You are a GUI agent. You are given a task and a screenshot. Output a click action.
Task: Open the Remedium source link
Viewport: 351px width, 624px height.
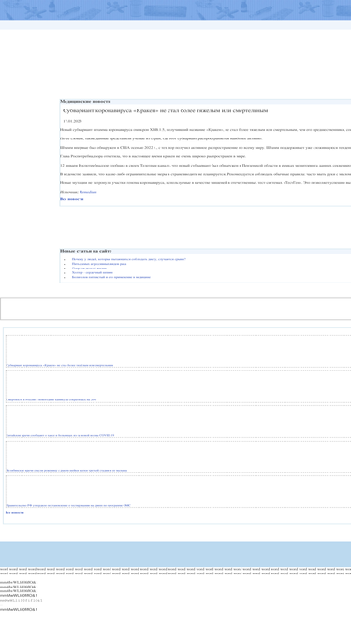(88, 192)
